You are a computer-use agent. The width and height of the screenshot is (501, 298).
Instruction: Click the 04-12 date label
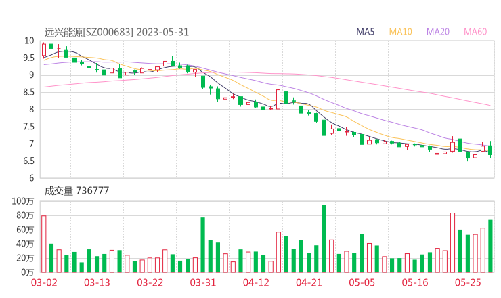(256, 282)
